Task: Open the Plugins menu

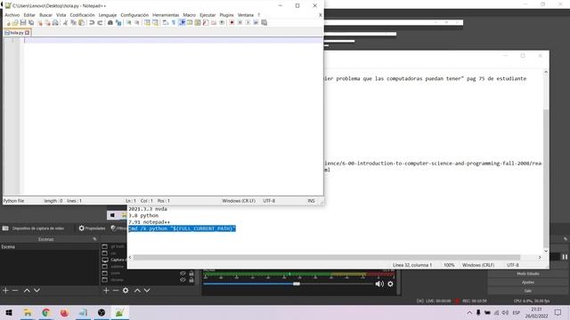Action: coord(226,15)
